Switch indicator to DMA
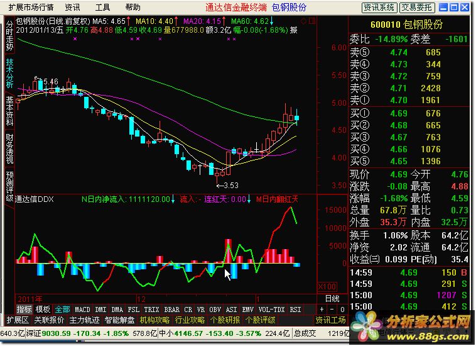The width and height of the screenshot is (476, 346). tap(117, 310)
